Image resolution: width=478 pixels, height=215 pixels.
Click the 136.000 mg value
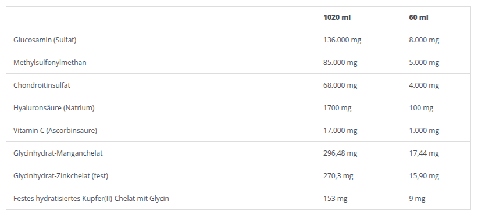342,40
